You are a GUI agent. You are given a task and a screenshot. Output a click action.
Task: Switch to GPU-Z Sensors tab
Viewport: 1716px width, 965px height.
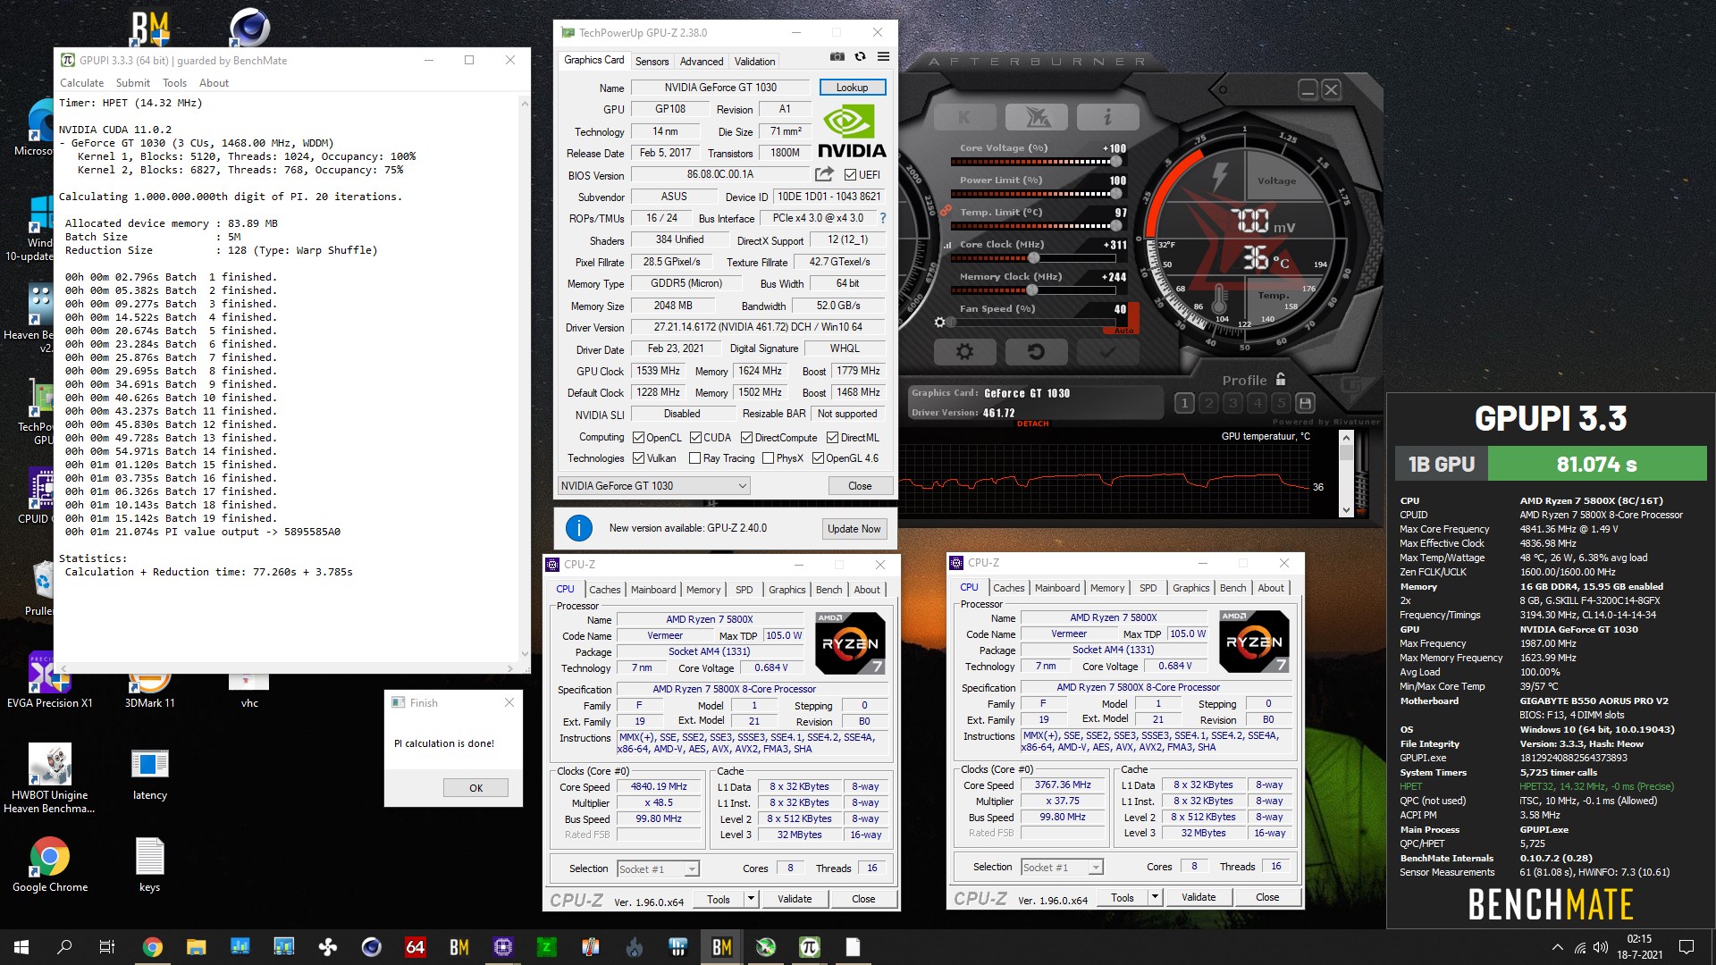click(x=652, y=62)
